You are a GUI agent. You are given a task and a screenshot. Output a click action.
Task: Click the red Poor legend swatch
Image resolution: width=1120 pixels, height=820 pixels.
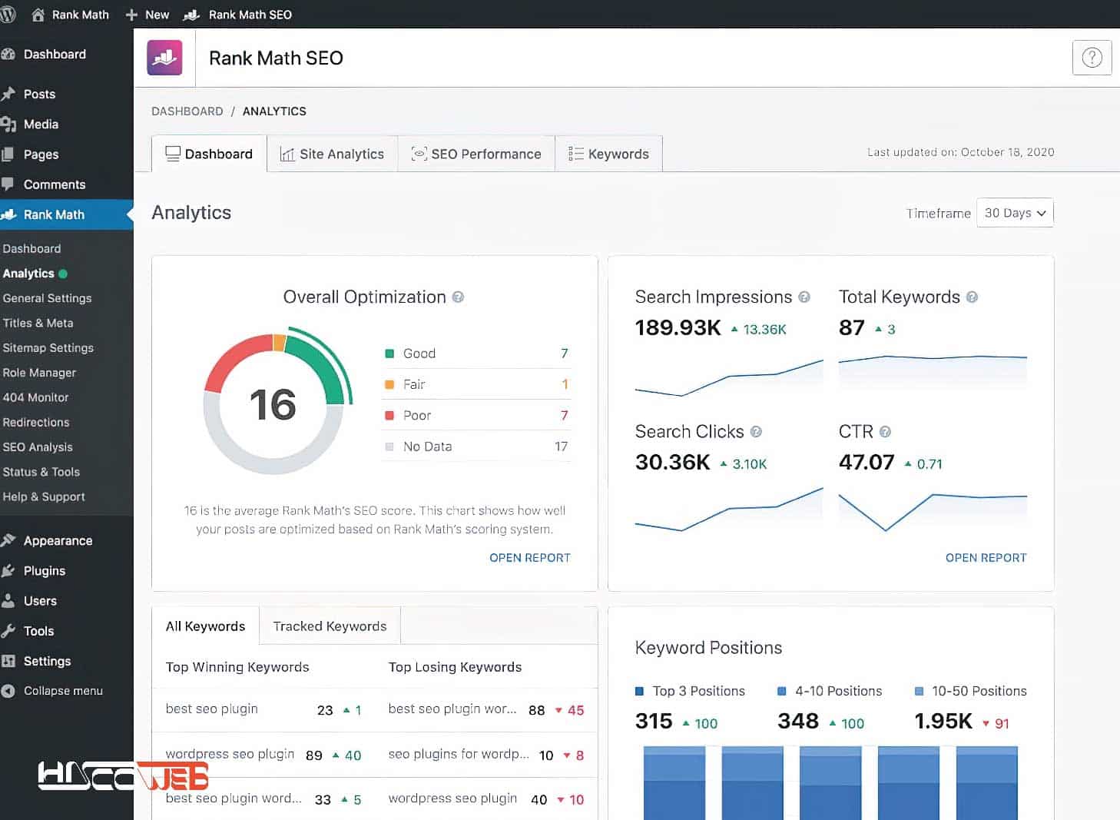pos(389,415)
